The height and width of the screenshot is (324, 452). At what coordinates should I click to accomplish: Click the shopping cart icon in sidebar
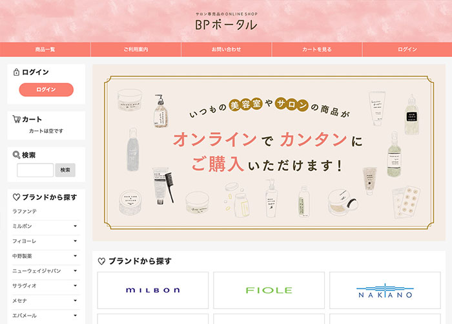(16, 119)
